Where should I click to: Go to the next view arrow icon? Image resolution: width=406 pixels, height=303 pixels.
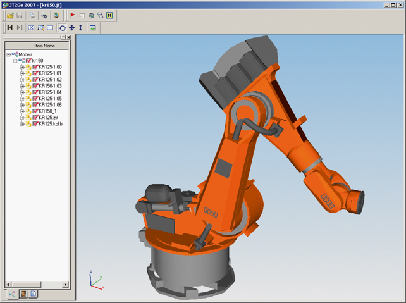(x=20, y=27)
